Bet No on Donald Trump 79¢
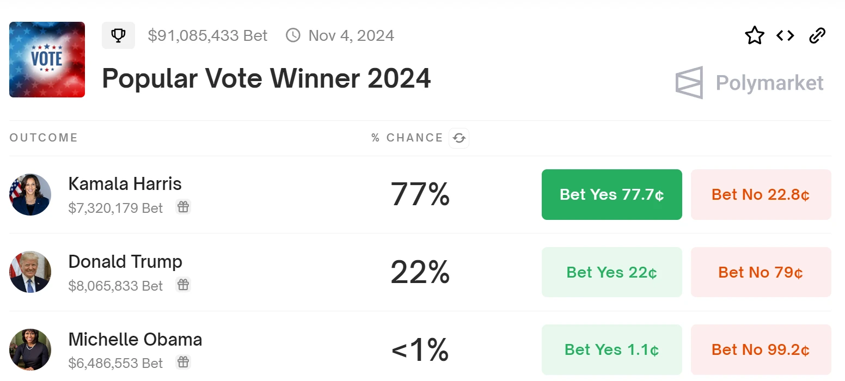This screenshot has width=845, height=381. tap(761, 272)
